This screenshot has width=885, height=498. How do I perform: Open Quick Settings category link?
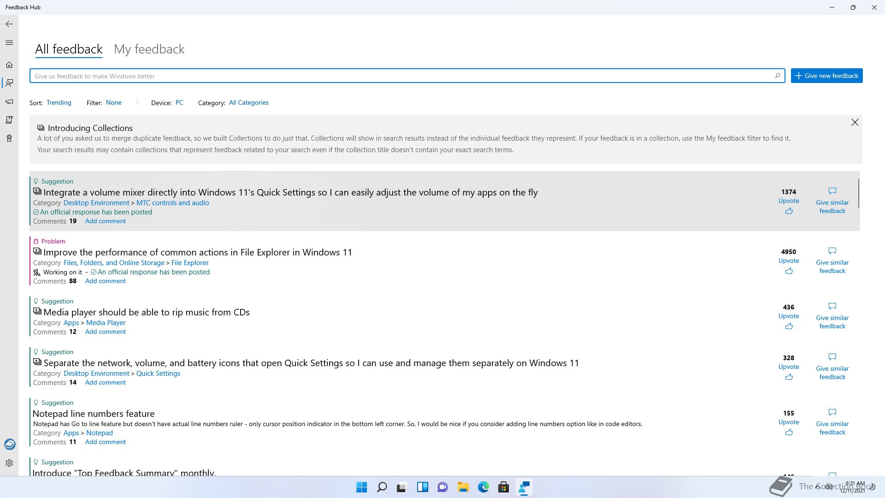point(158,373)
